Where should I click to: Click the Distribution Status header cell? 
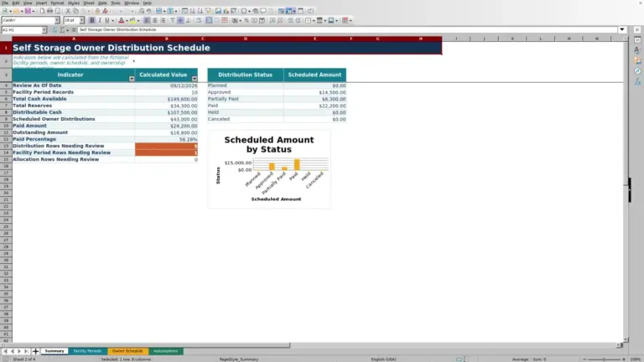(245, 75)
